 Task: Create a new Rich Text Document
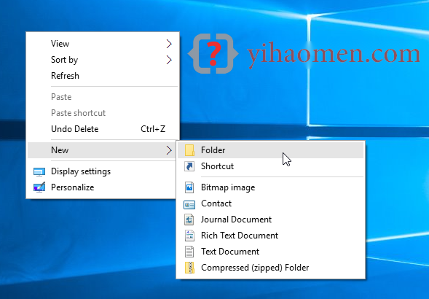(x=271, y=236)
